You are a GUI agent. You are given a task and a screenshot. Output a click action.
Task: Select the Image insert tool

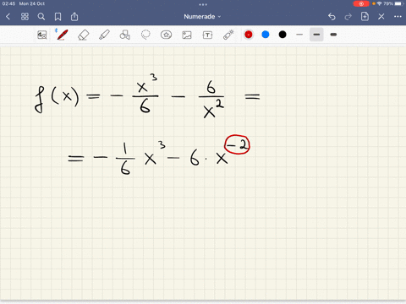click(x=187, y=35)
